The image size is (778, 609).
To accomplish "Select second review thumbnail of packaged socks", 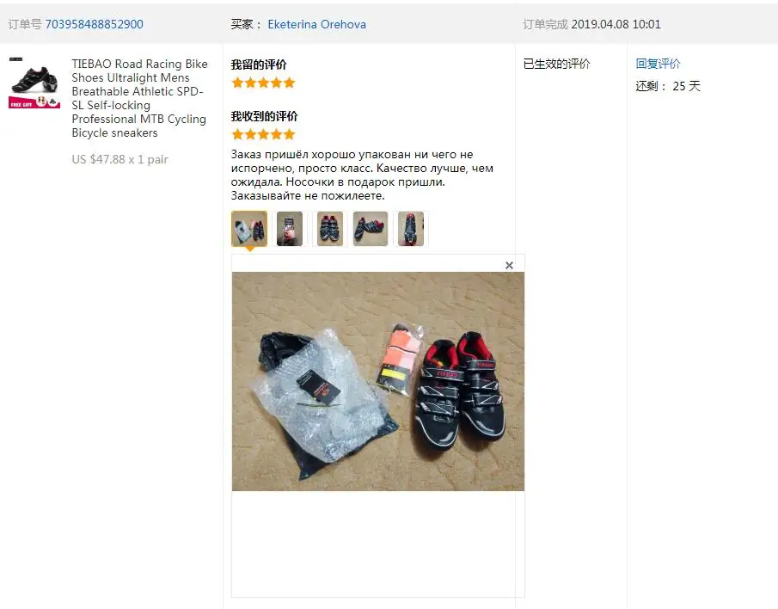I will click(290, 229).
